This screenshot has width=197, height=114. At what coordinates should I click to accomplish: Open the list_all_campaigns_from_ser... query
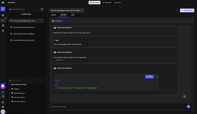point(26,21)
